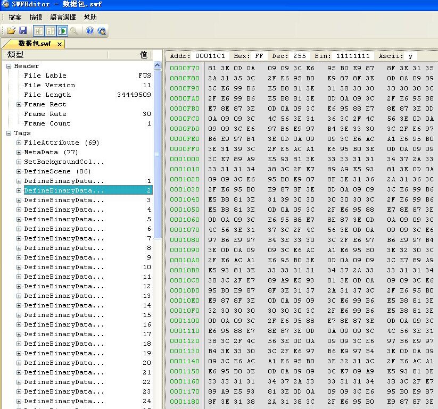Toggle the hex view toolbar button

click(38, 31)
